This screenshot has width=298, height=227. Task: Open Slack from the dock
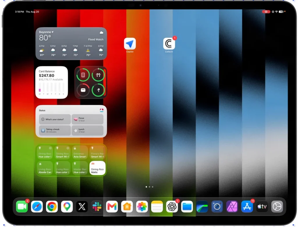pyautogui.click(x=97, y=206)
